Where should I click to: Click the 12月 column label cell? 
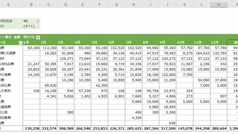[219, 42]
